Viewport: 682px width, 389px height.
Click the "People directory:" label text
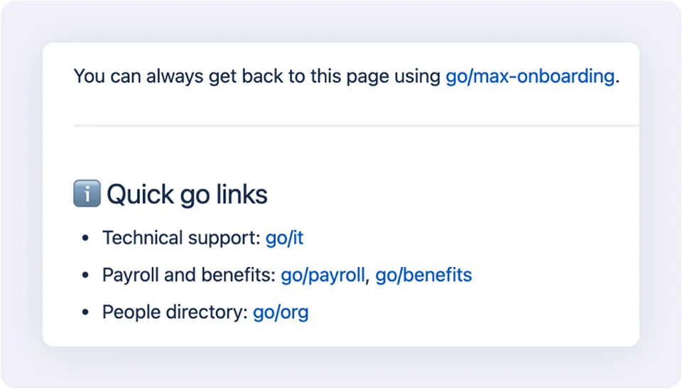175,312
